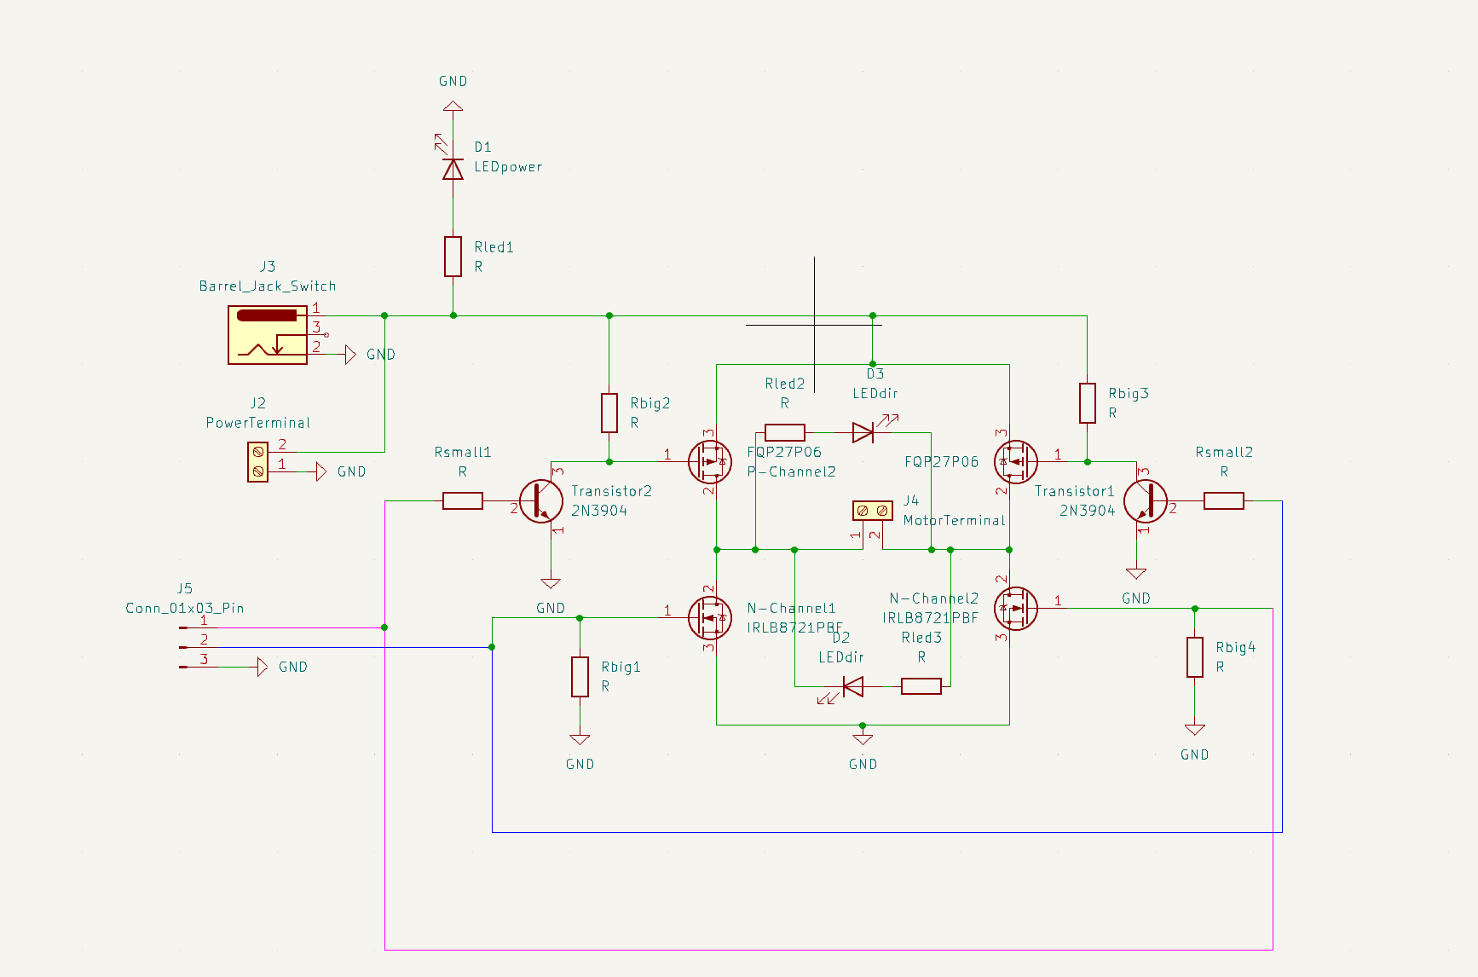This screenshot has width=1478, height=977.
Task: Select the Rled1 resistor symbol
Action: (453, 257)
